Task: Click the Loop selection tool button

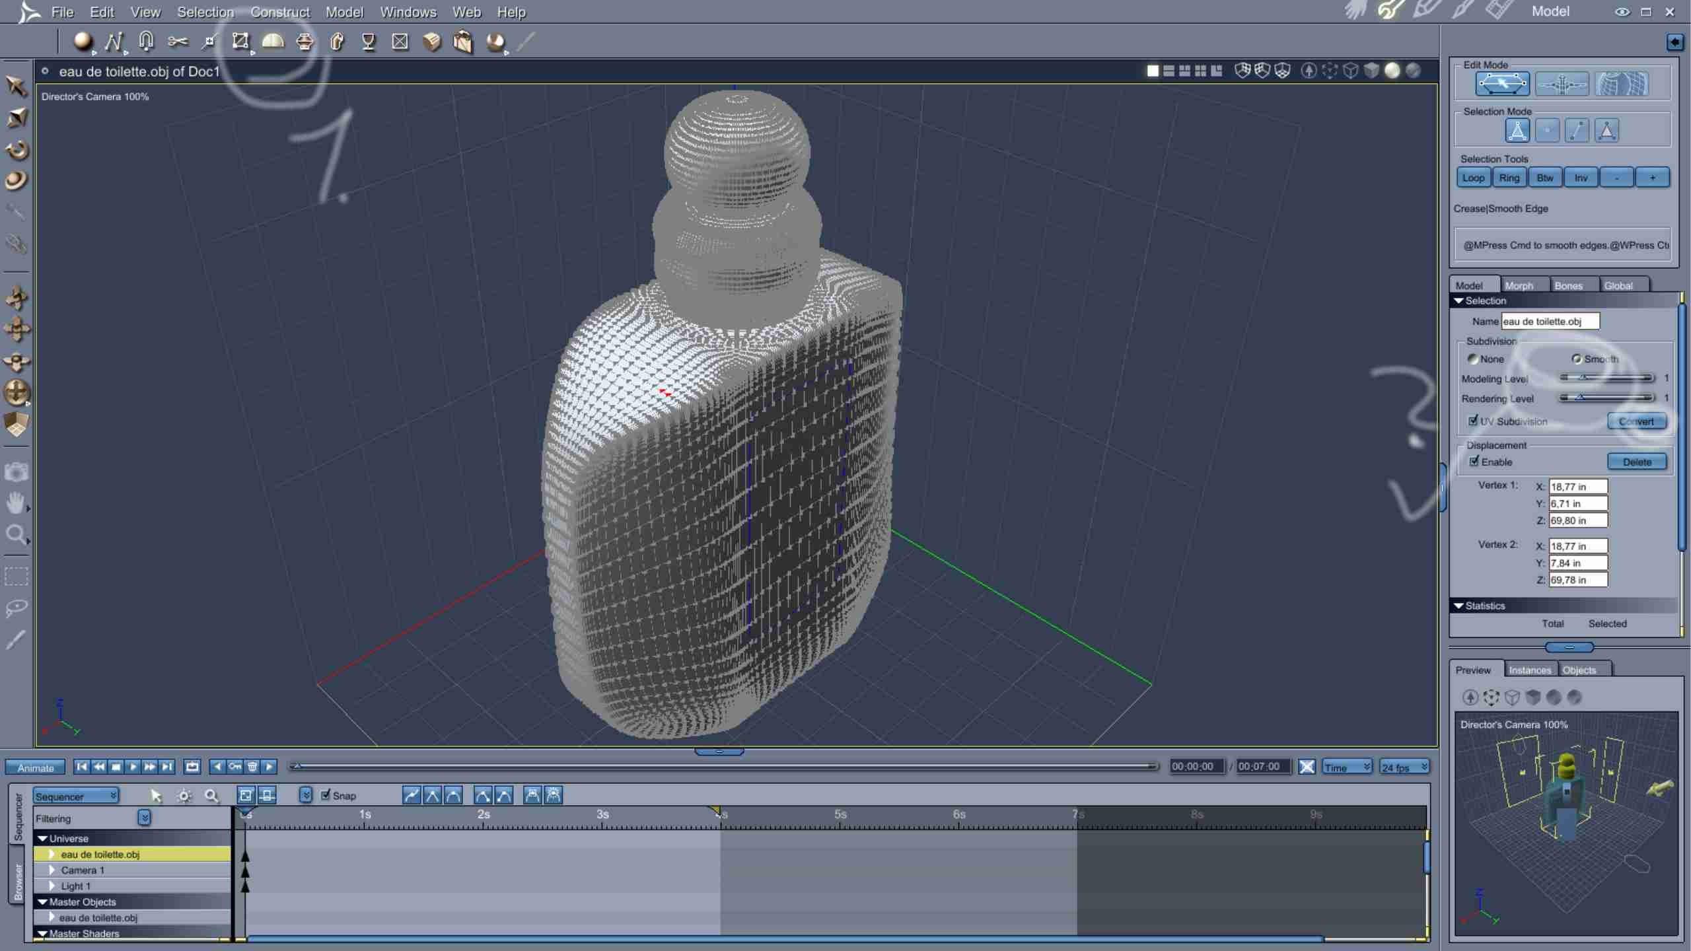Action: [x=1472, y=178]
